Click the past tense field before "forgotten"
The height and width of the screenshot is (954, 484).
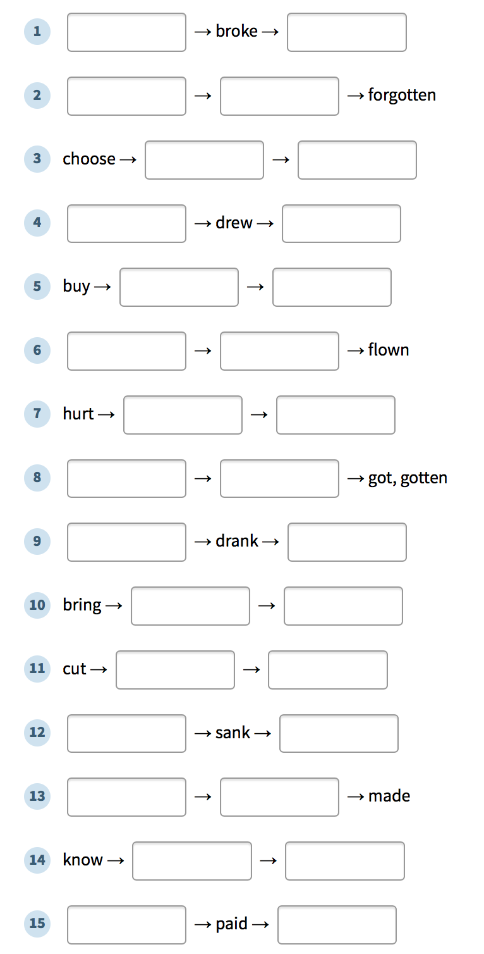click(x=279, y=96)
